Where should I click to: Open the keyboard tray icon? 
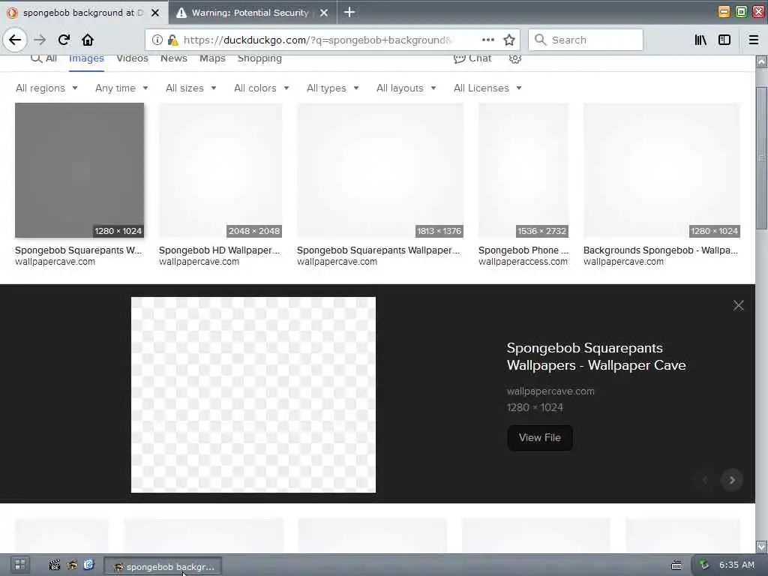676,565
